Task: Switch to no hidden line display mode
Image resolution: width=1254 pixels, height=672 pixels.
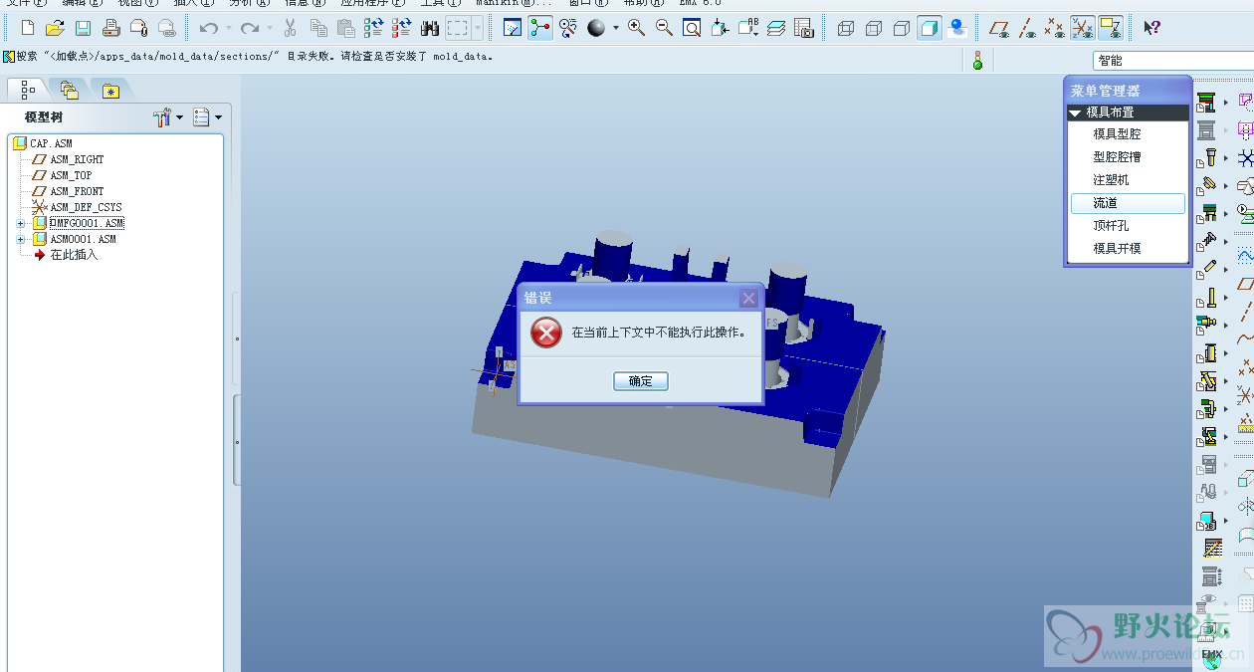Action: pyautogui.click(x=902, y=28)
